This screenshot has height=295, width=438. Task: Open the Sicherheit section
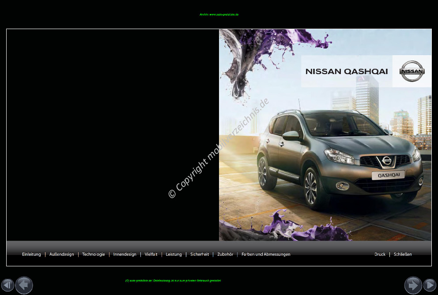pos(200,254)
